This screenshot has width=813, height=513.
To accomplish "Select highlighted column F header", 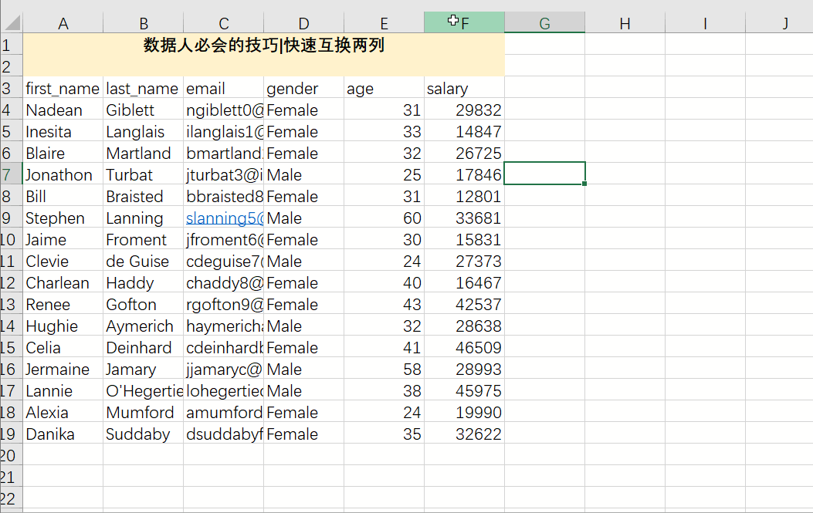I will point(465,23).
